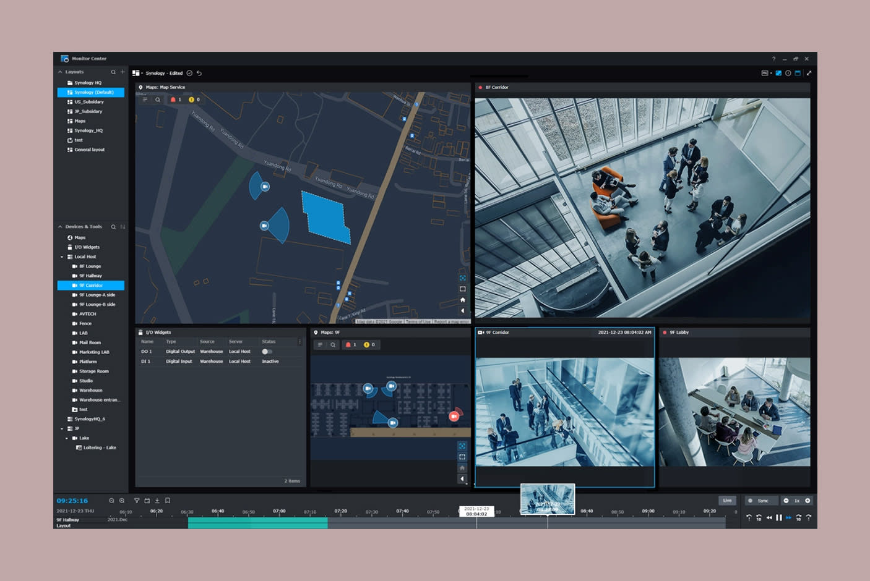The height and width of the screenshot is (581, 870).
Task: Select the 9F Lounge-A side camera
Action: pos(97,295)
